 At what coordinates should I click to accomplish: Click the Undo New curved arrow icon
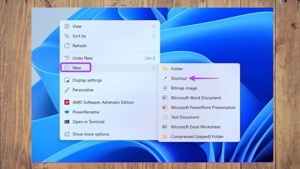click(x=67, y=58)
